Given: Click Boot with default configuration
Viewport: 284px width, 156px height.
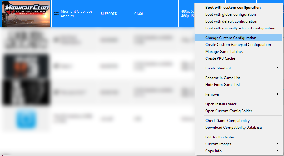Looking at the screenshot, I should coord(231,21).
